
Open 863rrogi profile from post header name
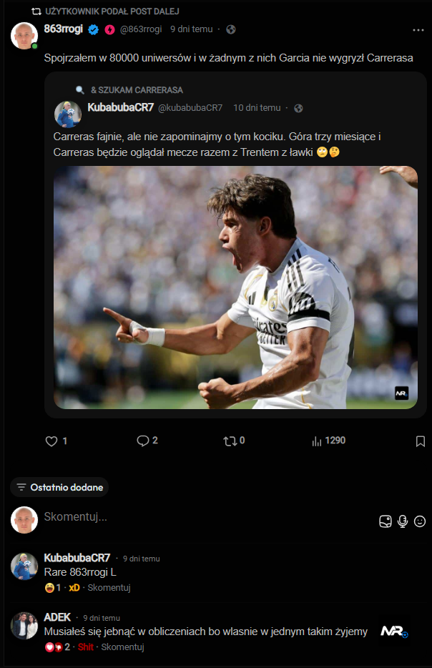click(x=63, y=29)
